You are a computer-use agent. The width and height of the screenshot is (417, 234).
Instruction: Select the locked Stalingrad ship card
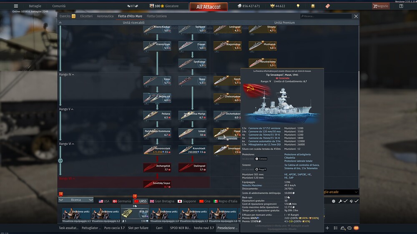pyautogui.click(x=192, y=167)
